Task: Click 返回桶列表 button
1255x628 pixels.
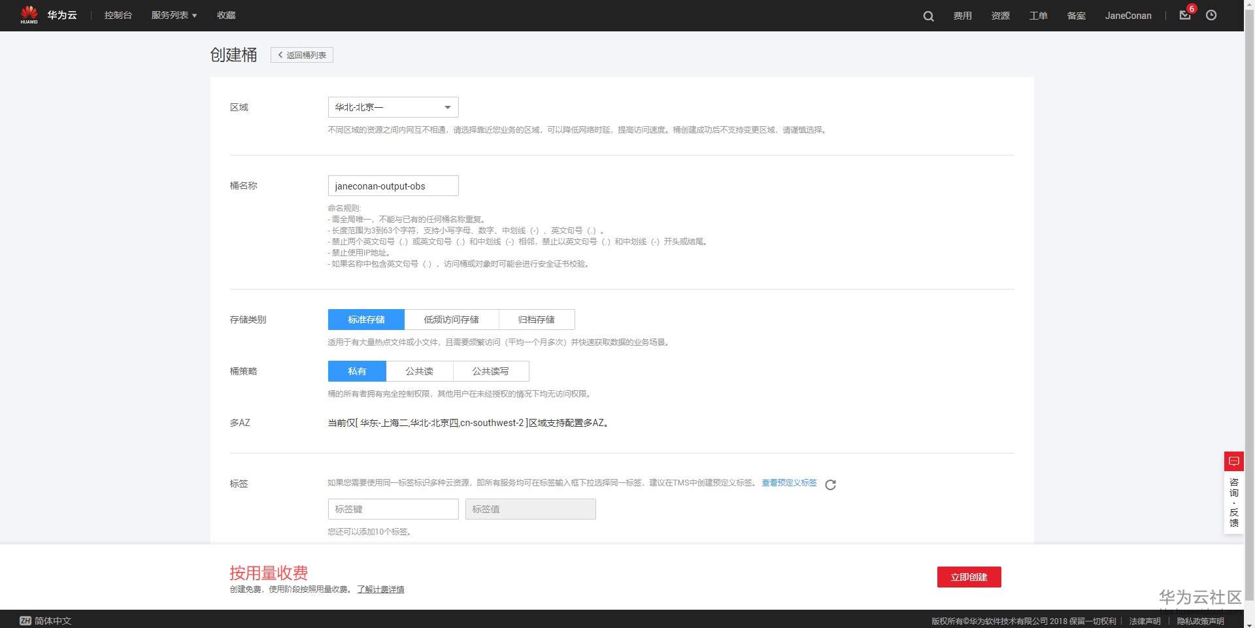Action: (x=302, y=55)
